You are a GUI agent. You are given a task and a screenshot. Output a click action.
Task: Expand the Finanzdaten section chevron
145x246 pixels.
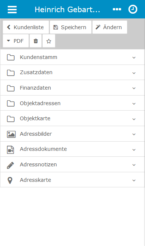[134, 88]
